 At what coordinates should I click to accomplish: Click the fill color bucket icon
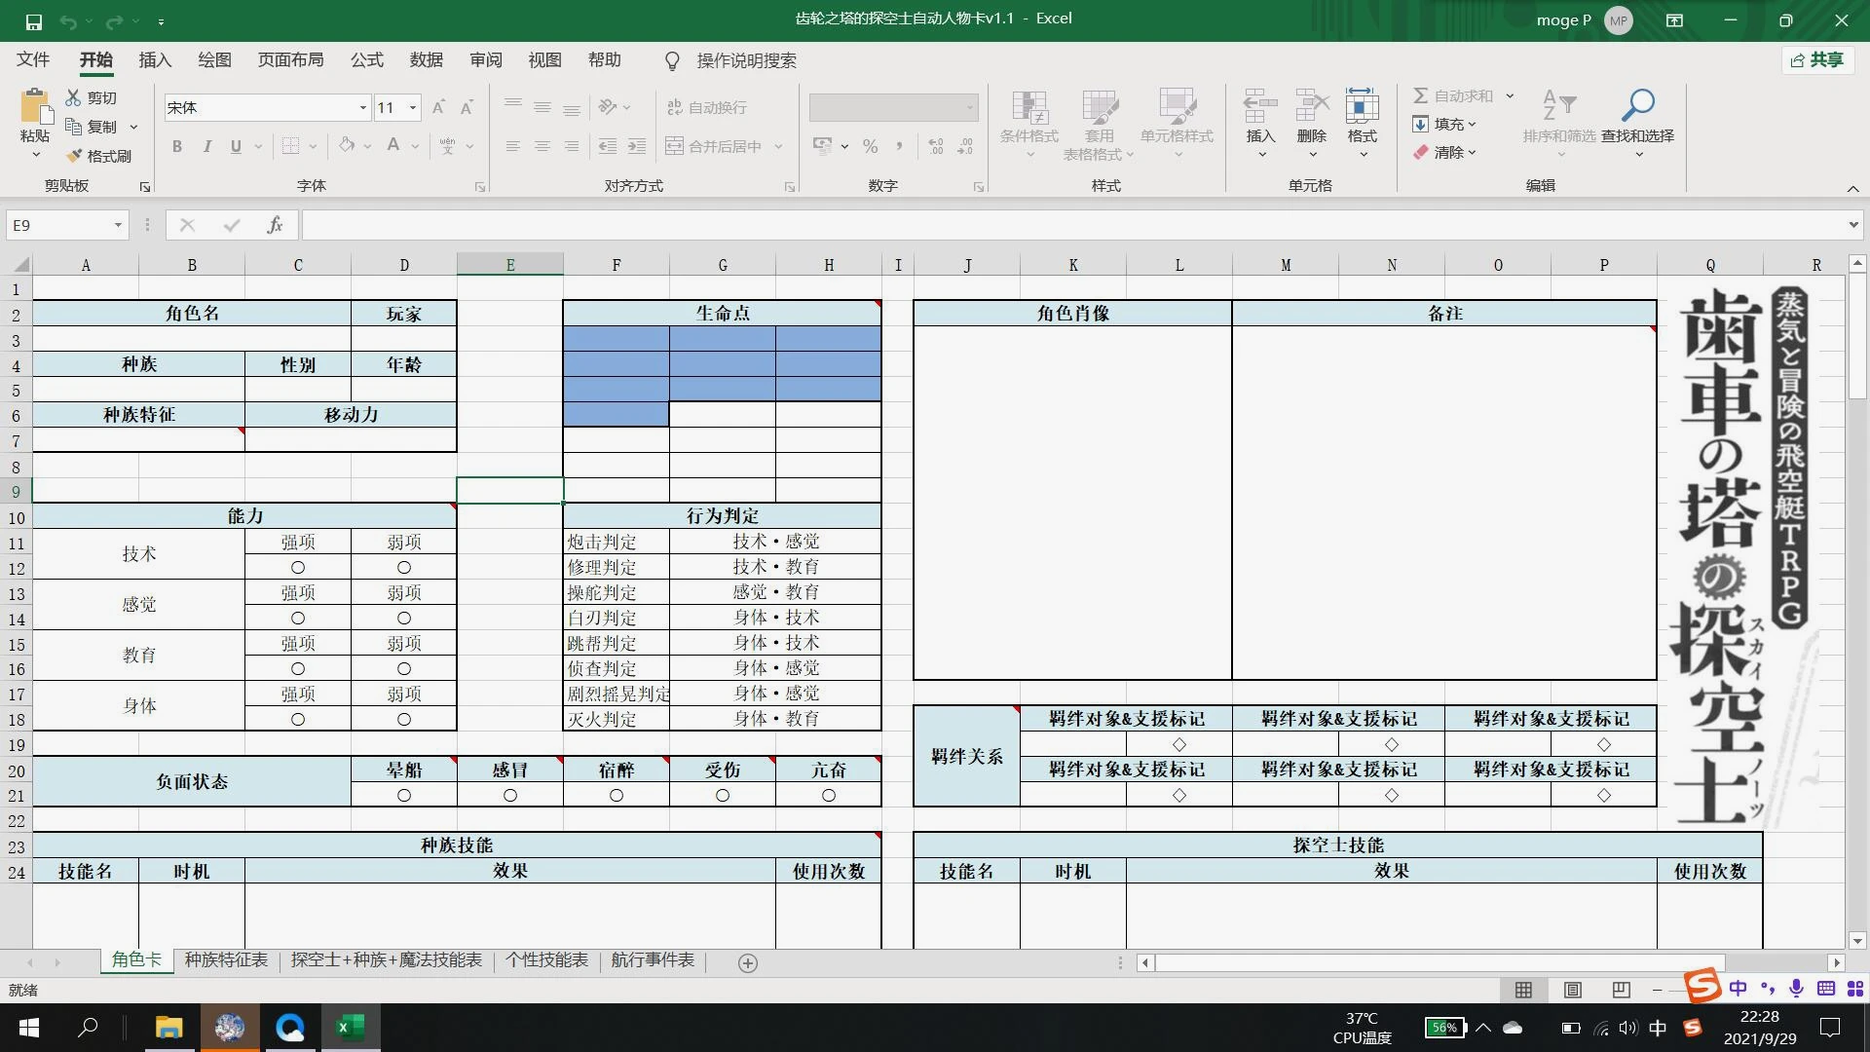(347, 146)
